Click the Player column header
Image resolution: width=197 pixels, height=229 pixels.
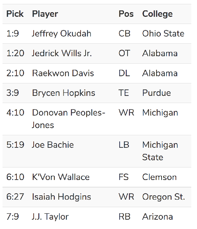coord(45,14)
